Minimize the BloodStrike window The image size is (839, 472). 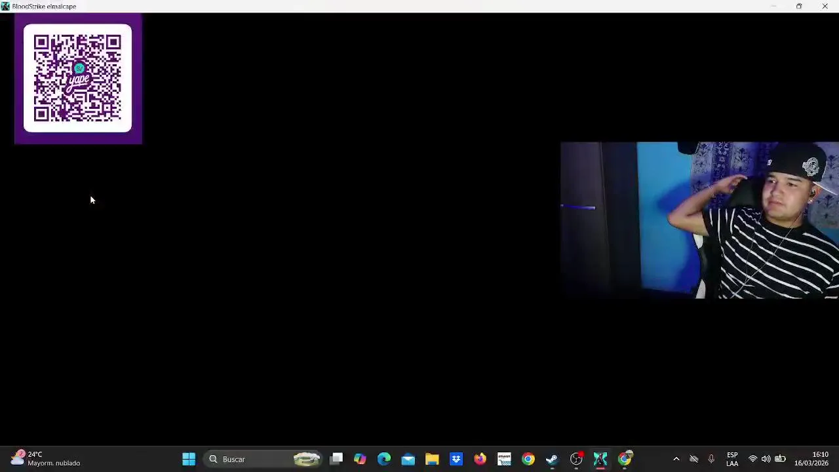point(773,6)
